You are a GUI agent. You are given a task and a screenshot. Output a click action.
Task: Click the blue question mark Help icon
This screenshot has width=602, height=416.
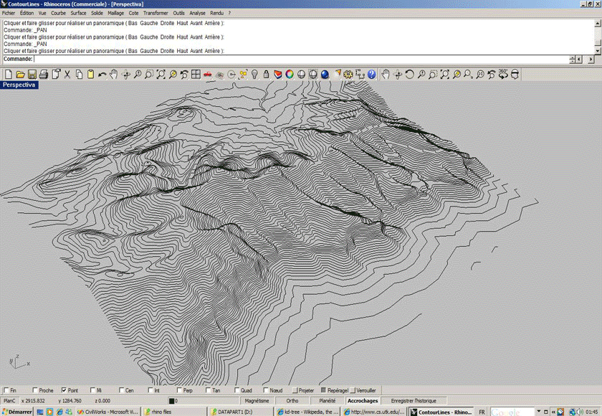[x=371, y=74]
